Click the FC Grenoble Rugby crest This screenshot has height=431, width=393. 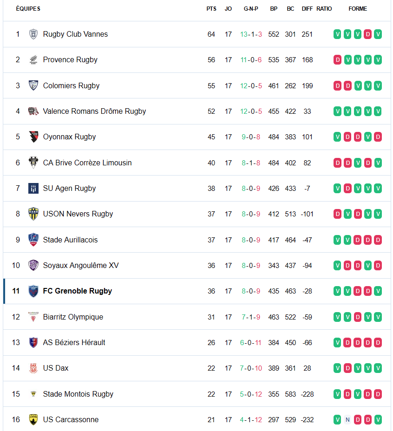pyautogui.click(x=33, y=291)
